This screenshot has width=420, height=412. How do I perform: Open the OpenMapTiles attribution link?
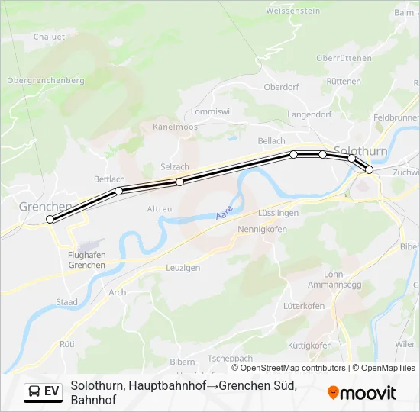click(x=383, y=368)
